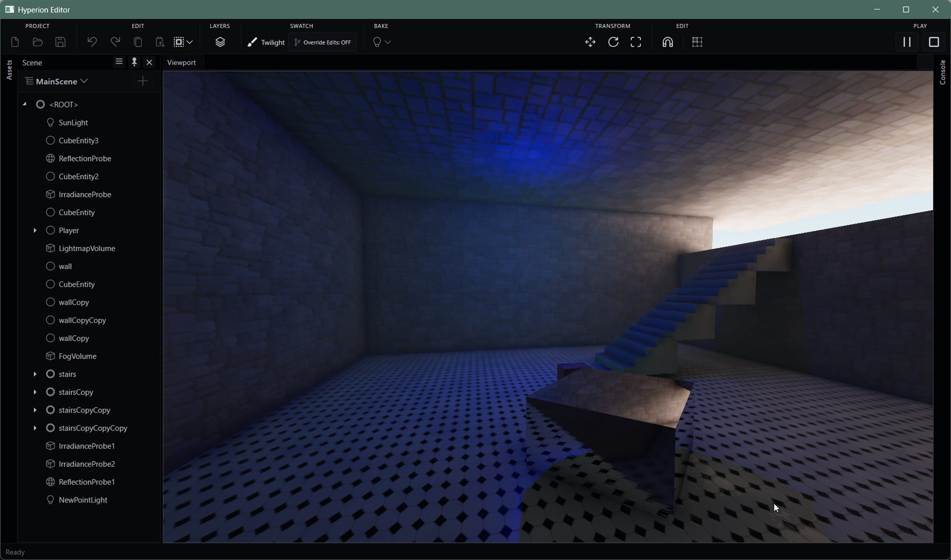This screenshot has width=951, height=560.
Task: Toggle the grid edit icon
Action: tap(697, 42)
